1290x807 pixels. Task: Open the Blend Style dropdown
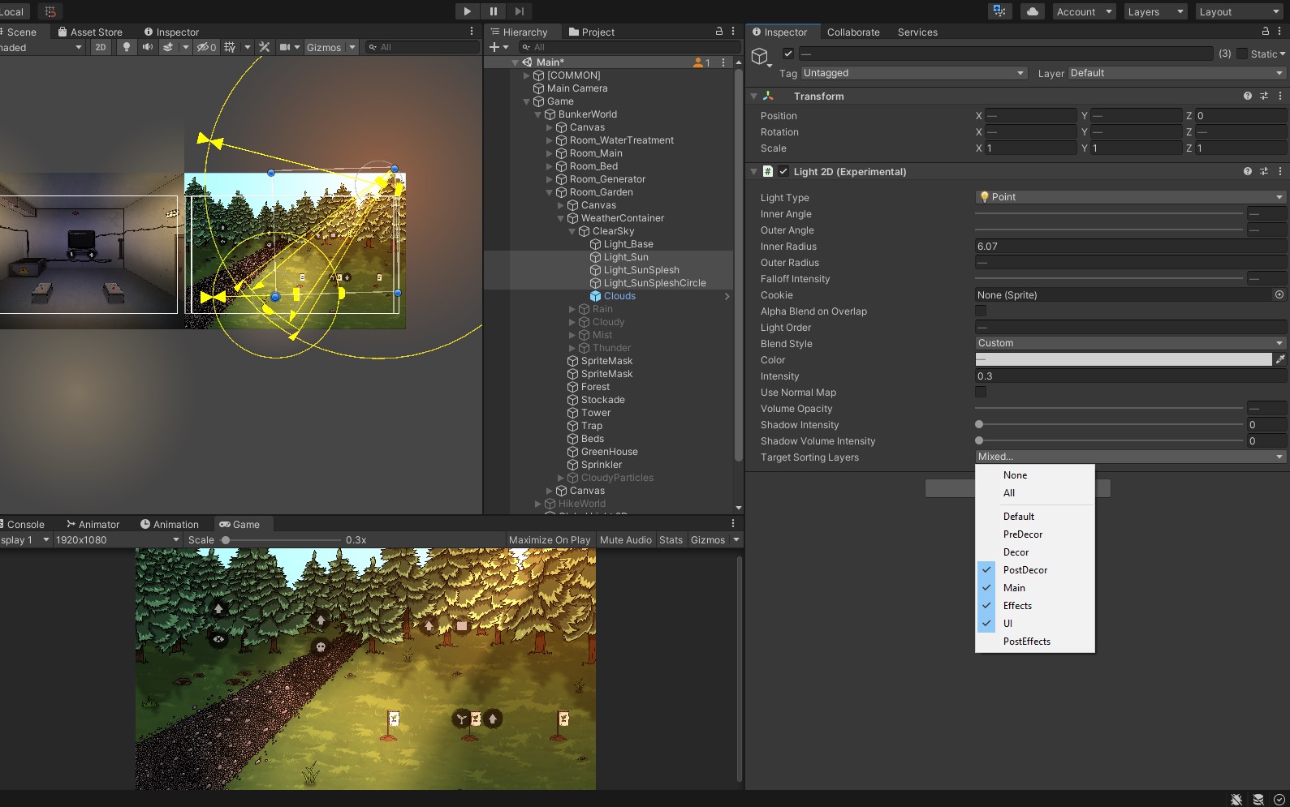(x=1130, y=343)
